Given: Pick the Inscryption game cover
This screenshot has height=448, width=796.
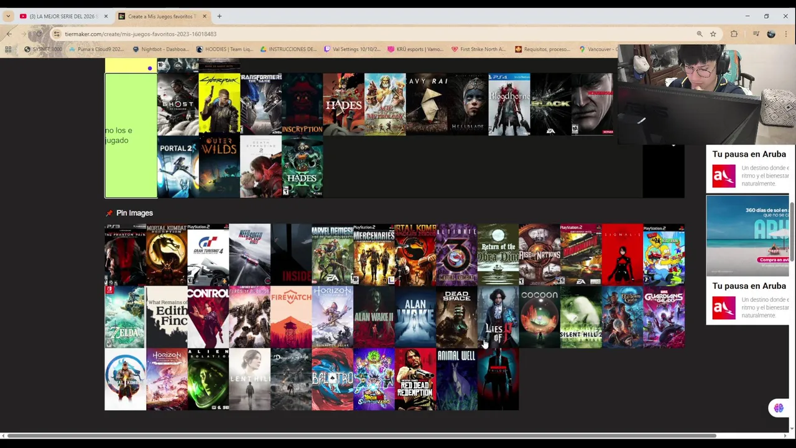Looking at the screenshot, I should tap(302, 104).
